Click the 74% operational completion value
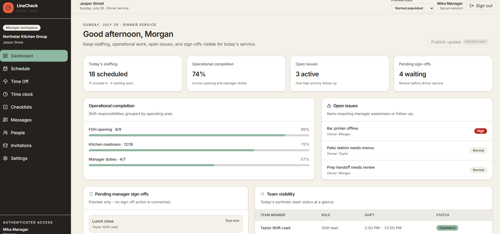This screenshot has height=234, width=500. (199, 74)
